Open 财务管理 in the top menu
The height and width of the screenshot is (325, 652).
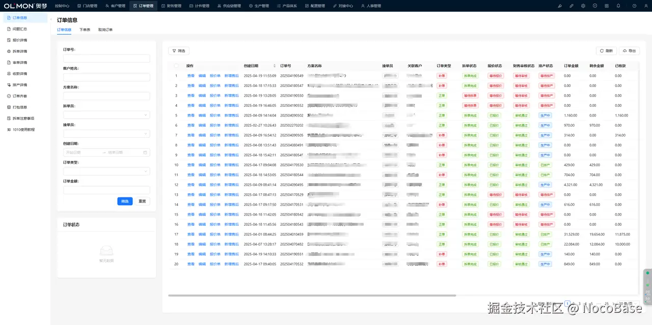(171, 6)
